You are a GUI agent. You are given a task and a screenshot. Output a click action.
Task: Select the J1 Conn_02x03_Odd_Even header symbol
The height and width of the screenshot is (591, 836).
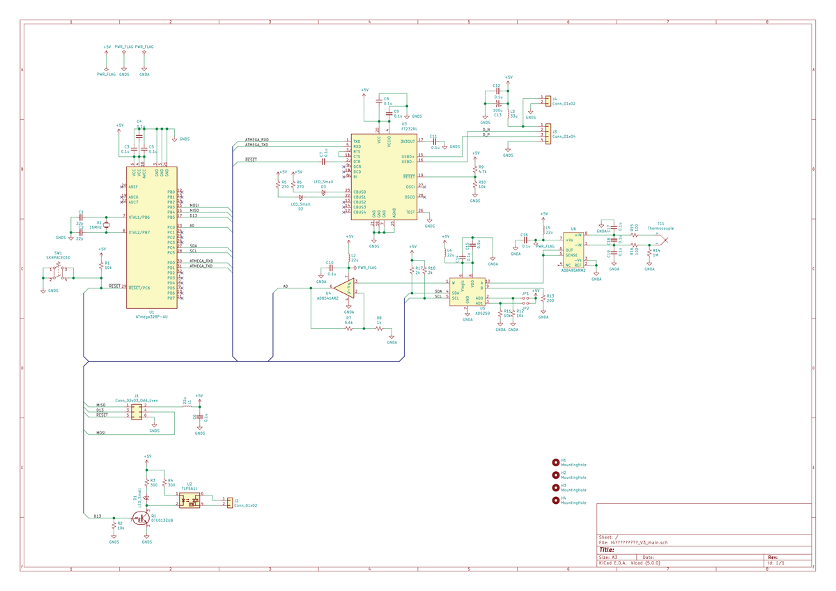(137, 413)
